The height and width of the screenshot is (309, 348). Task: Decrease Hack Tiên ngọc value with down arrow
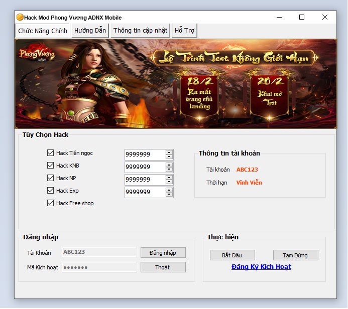169,157
